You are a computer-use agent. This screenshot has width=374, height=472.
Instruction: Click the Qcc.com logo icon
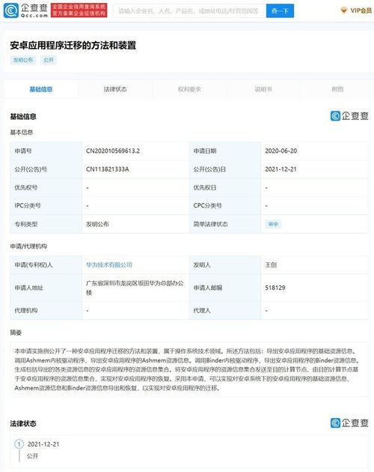click(x=10, y=10)
